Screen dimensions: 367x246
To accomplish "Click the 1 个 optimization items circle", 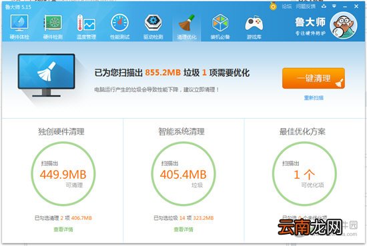I will click(x=304, y=174).
